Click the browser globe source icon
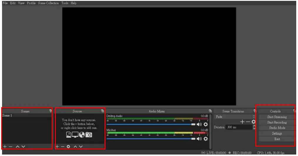The image size is (298, 156). [x=82, y=135]
